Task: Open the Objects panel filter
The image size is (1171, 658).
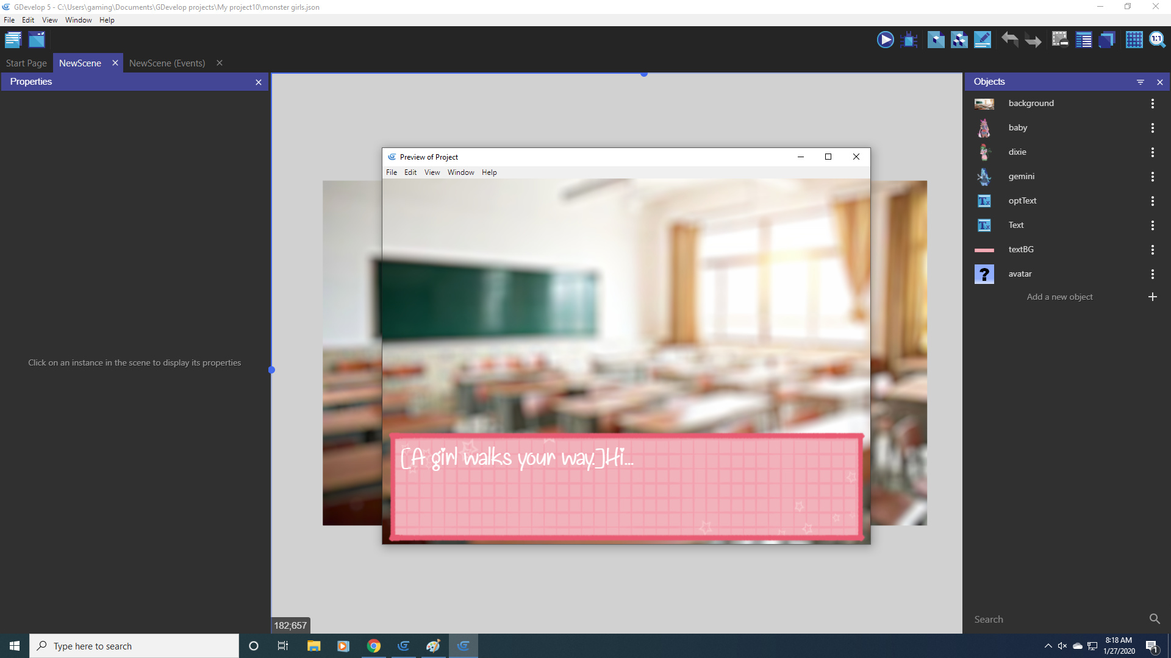Action: point(1140,82)
